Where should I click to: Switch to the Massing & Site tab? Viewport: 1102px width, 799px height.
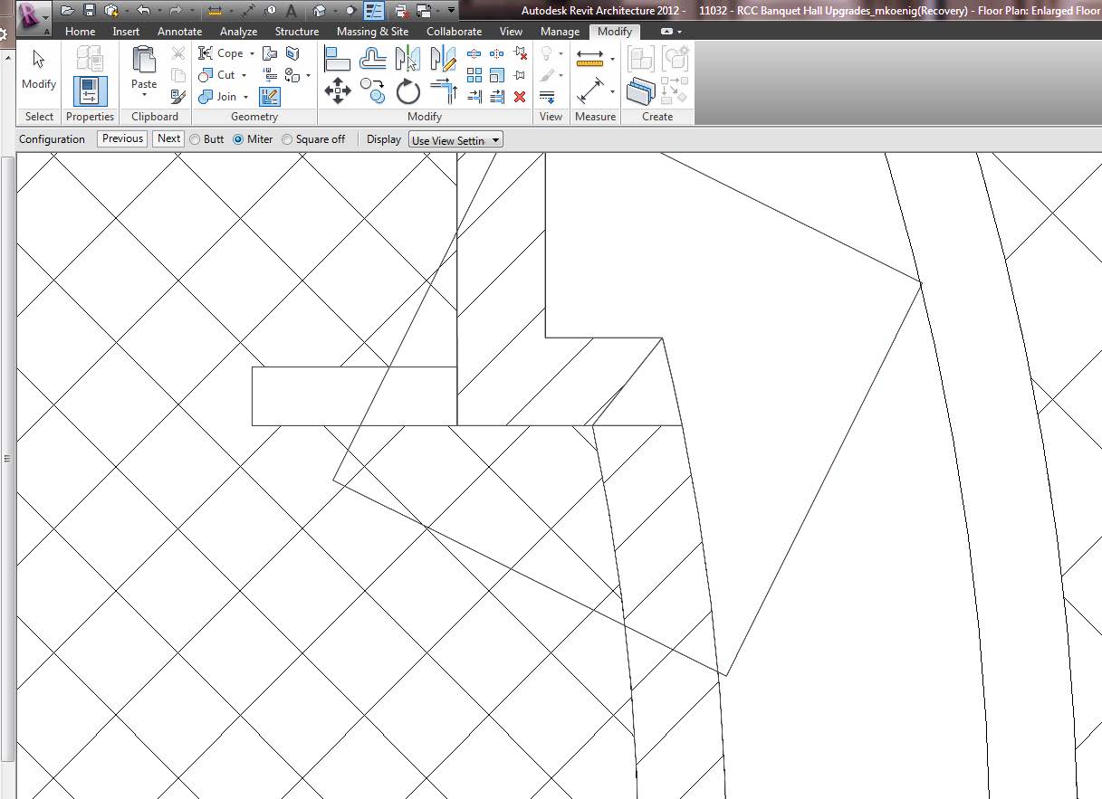[x=372, y=31]
